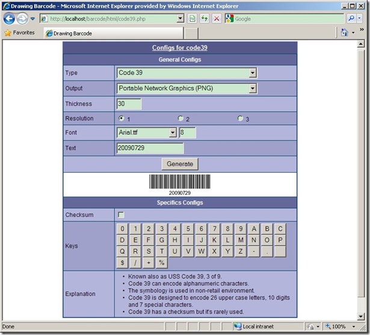Open the security icon dropdown in status bar

point(318,327)
